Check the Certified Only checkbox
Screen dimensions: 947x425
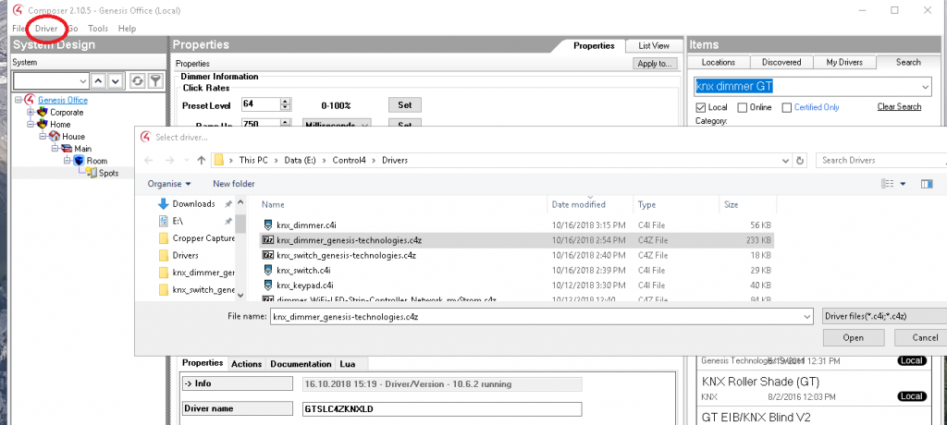point(786,107)
